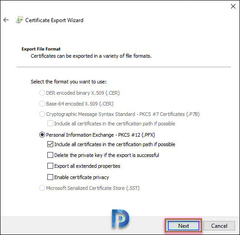Enable Delete the private key checkbox

point(50,155)
